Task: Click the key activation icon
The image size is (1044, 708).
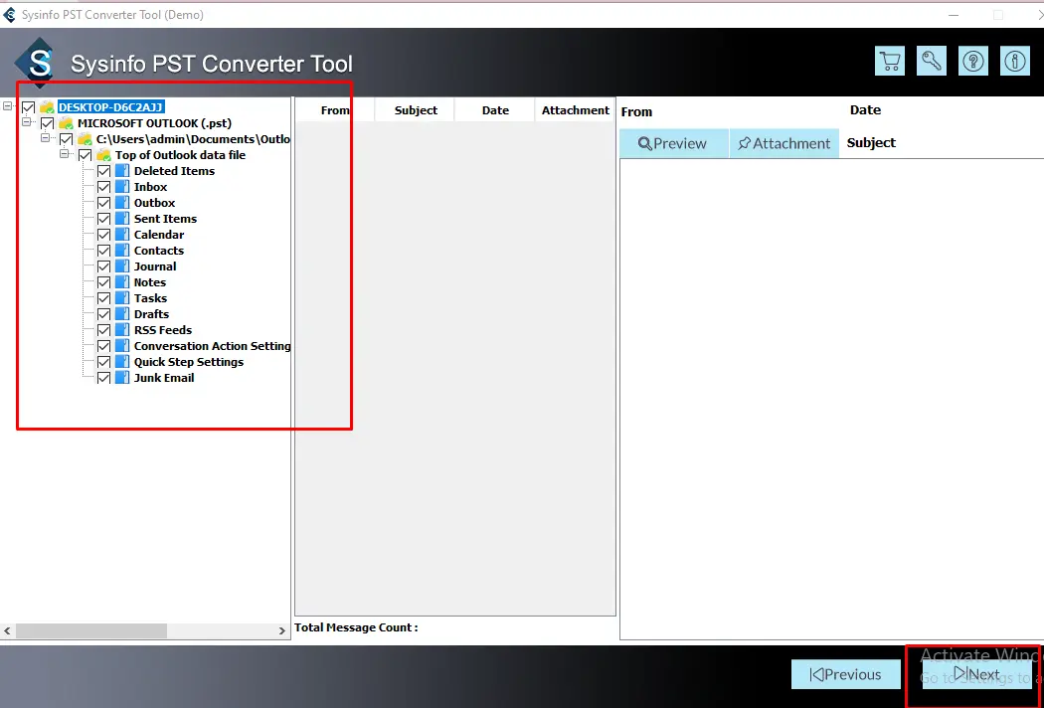Action: tap(932, 62)
